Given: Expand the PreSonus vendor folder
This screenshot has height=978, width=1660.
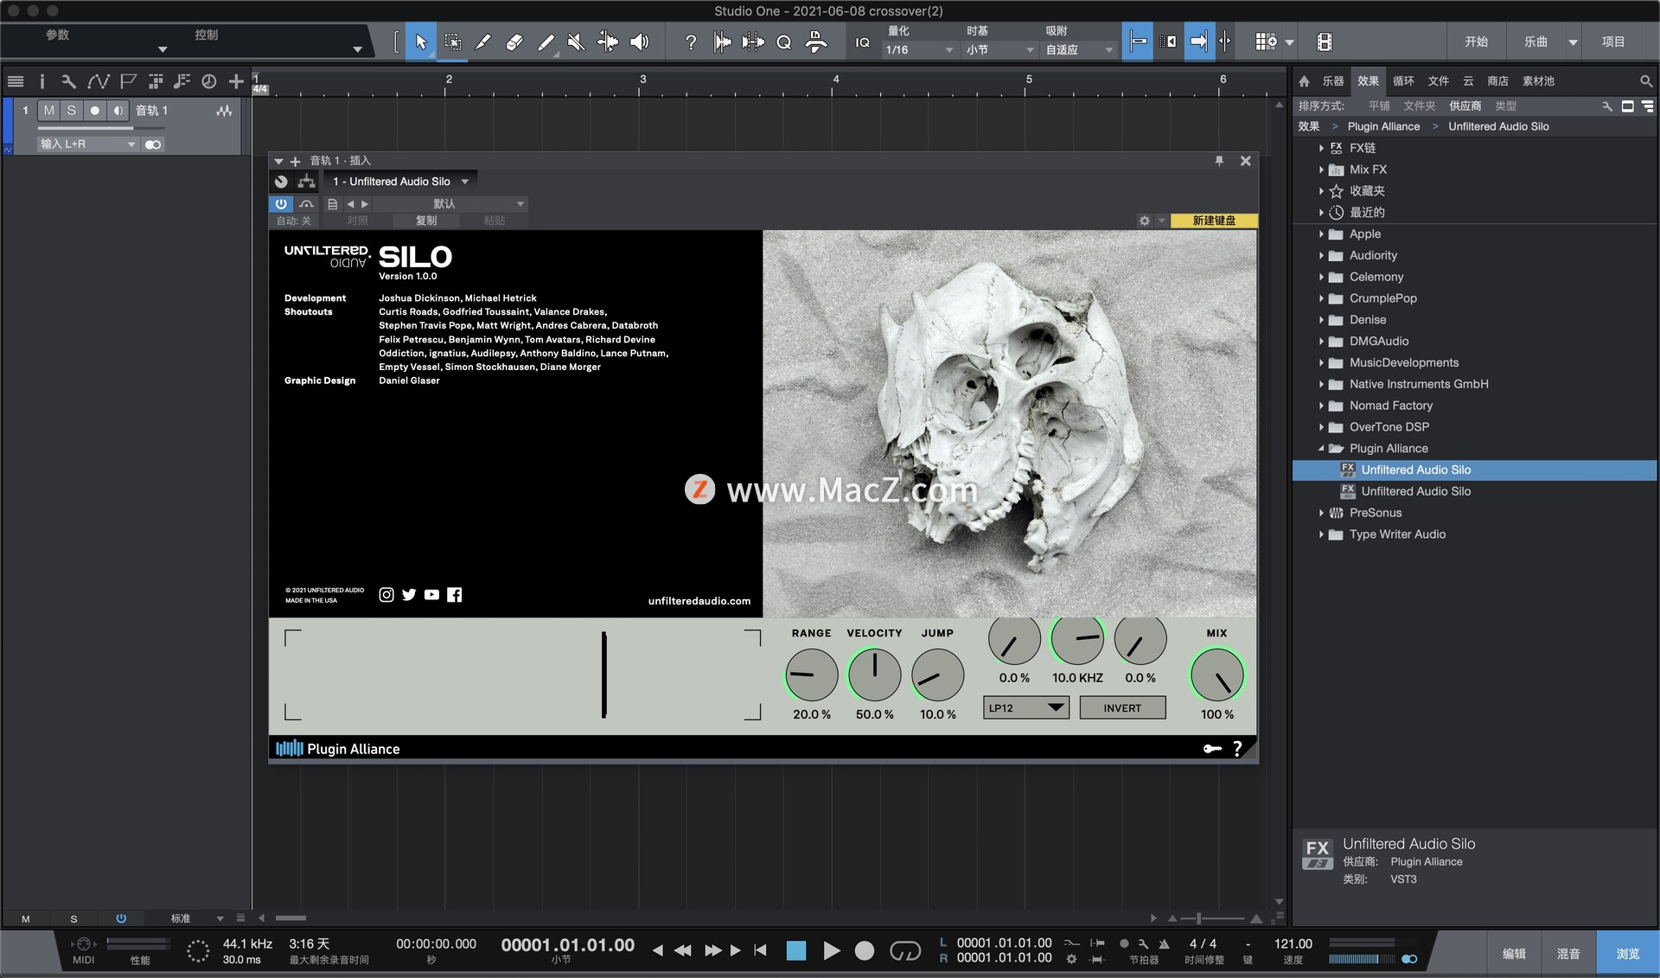Looking at the screenshot, I should click(1321, 513).
